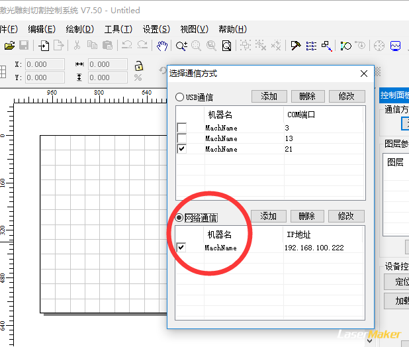Click MachName in the COM port 3 row
This screenshot has width=409, height=347.
pyautogui.click(x=222, y=128)
